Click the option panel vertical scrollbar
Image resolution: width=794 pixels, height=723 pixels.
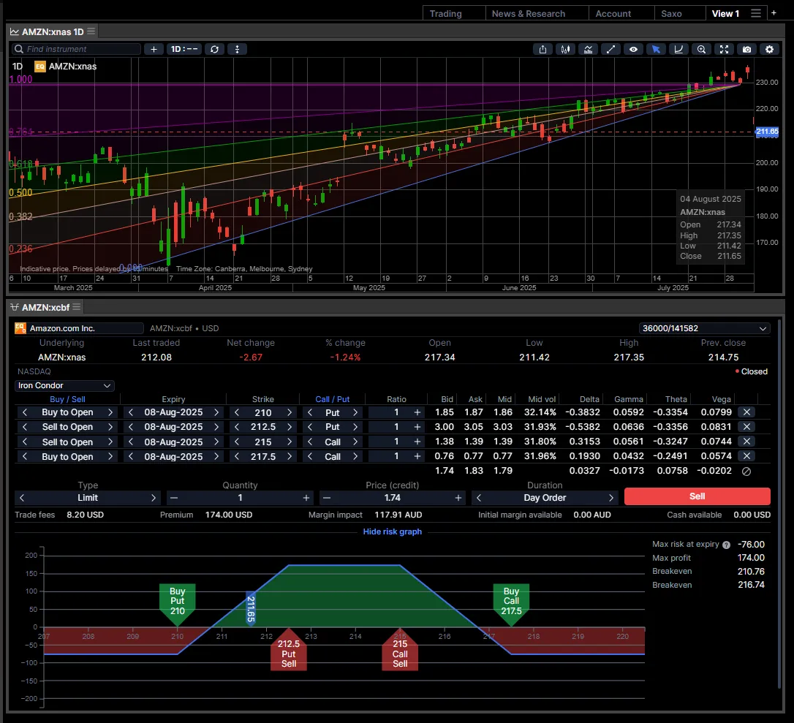[779, 504]
